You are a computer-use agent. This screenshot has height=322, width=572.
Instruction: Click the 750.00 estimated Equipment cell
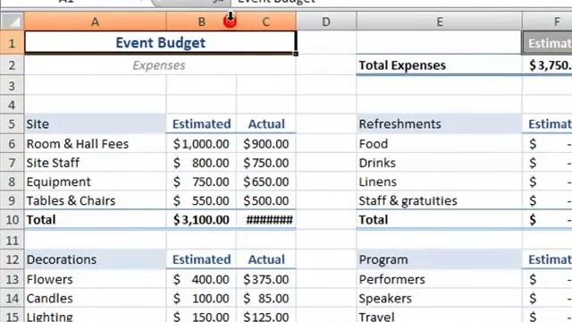[201, 182]
